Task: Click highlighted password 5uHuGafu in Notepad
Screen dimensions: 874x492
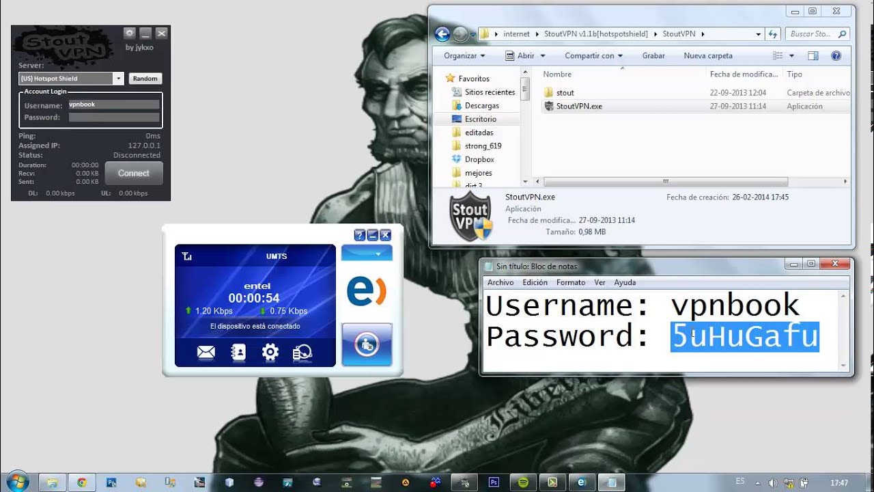Action: (744, 337)
